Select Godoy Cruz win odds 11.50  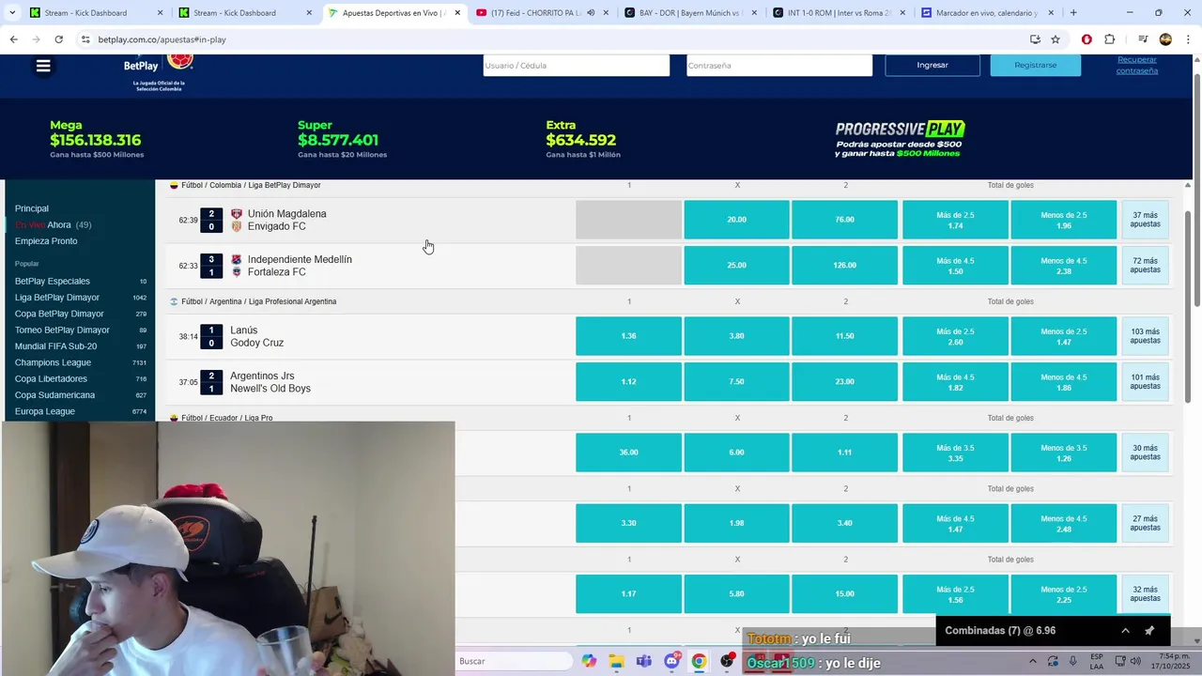[844, 336]
